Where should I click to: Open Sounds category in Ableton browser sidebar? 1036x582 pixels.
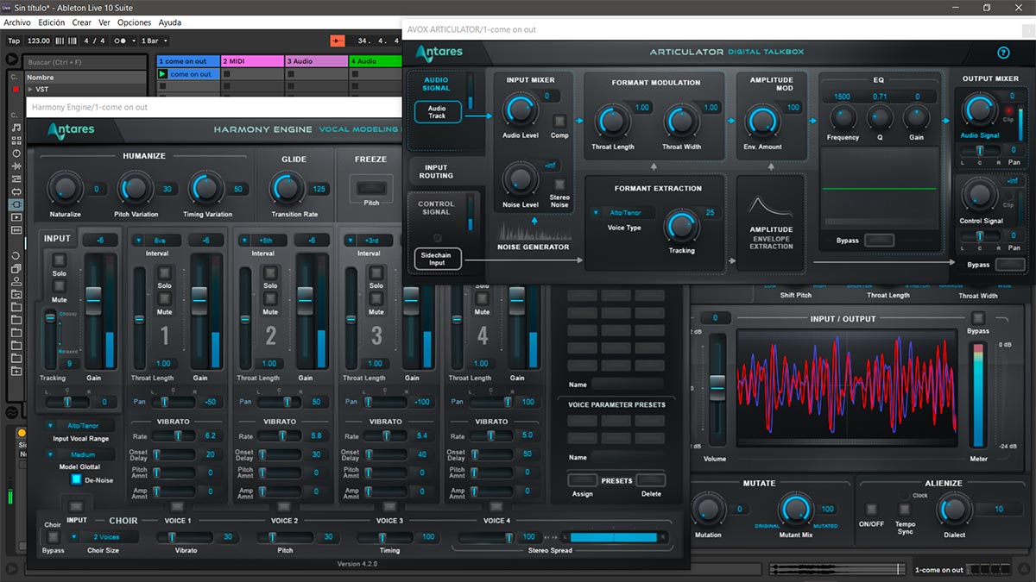(16, 128)
